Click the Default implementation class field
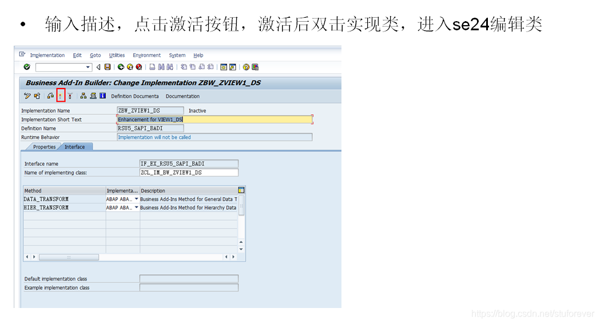 coord(189,278)
